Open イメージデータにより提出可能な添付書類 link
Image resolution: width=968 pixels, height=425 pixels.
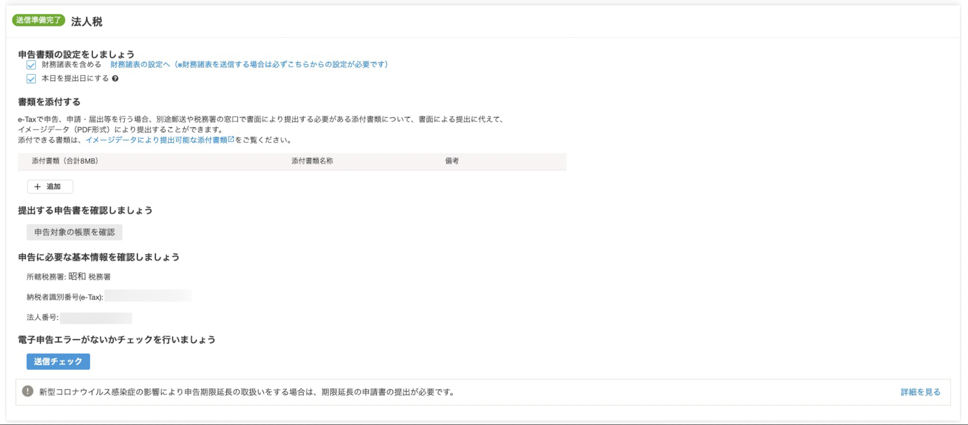[x=156, y=140]
